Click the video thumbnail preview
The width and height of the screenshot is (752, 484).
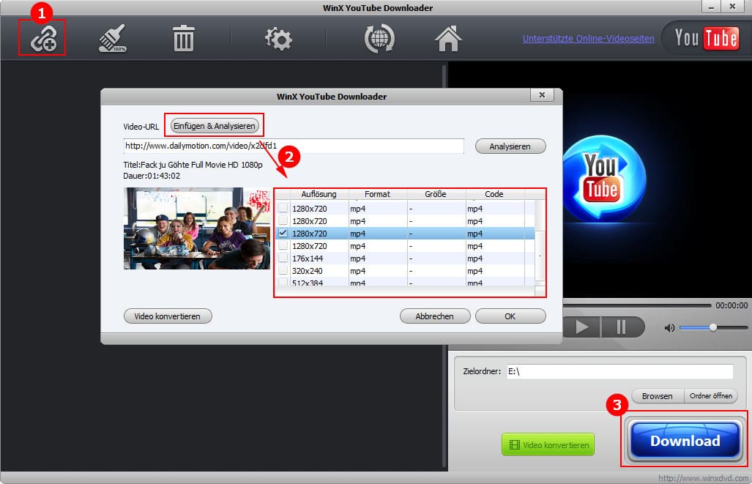pyautogui.click(x=197, y=228)
